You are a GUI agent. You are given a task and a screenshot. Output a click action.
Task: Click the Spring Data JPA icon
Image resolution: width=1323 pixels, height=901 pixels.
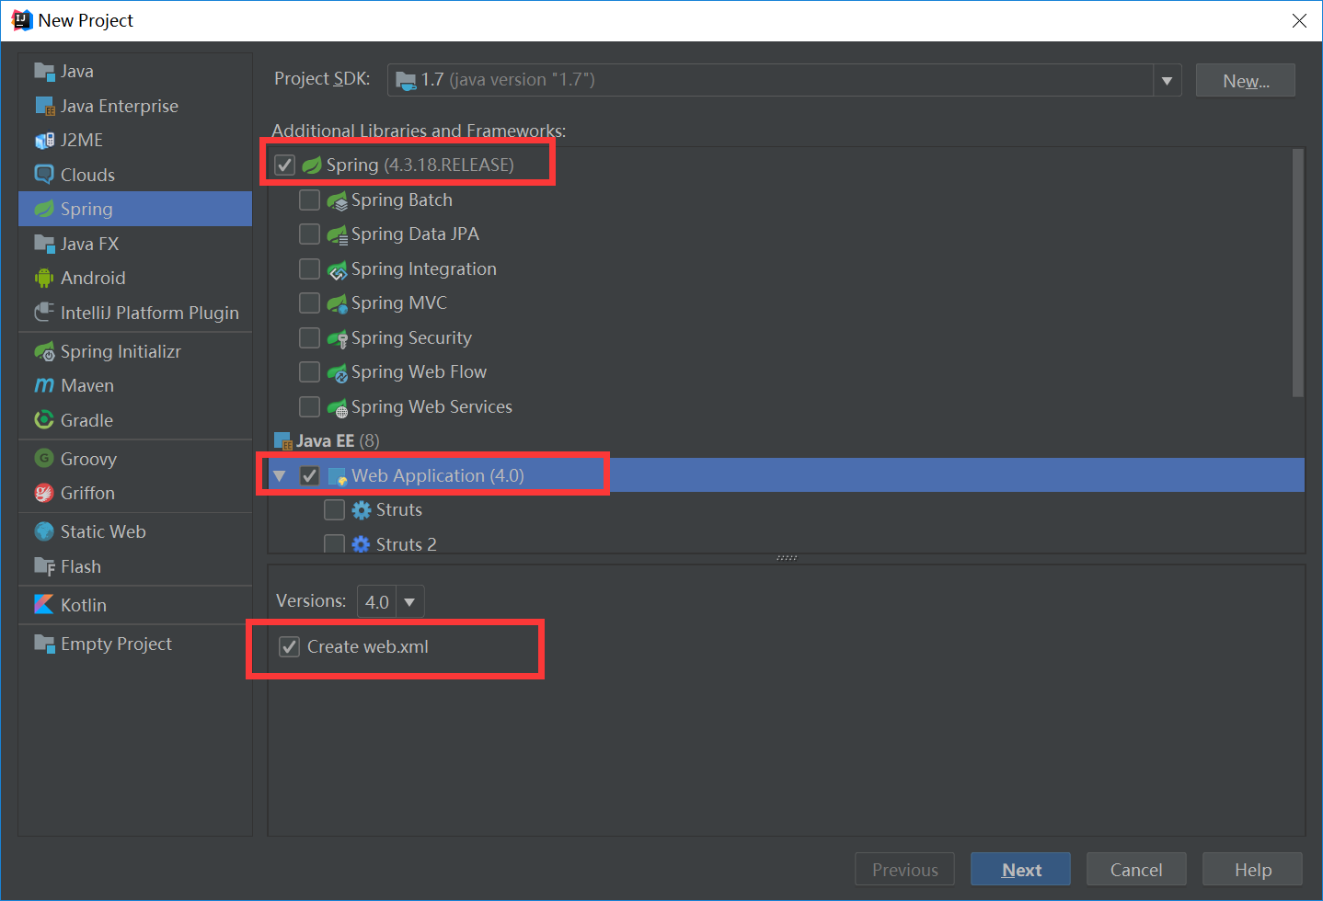pos(338,234)
